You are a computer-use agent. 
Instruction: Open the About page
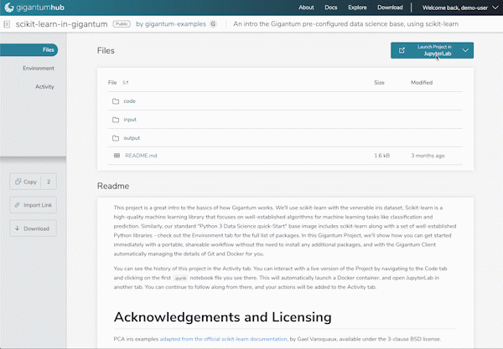(x=306, y=8)
